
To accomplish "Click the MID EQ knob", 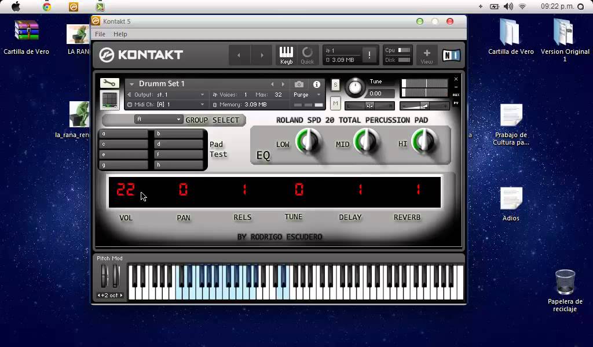I will pyautogui.click(x=367, y=141).
